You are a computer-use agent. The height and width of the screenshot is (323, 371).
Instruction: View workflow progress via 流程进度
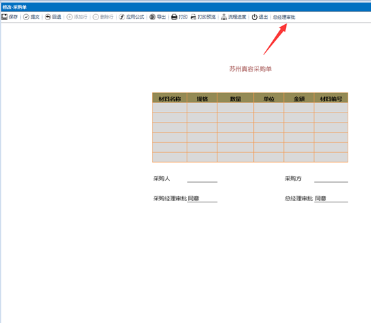click(x=234, y=17)
